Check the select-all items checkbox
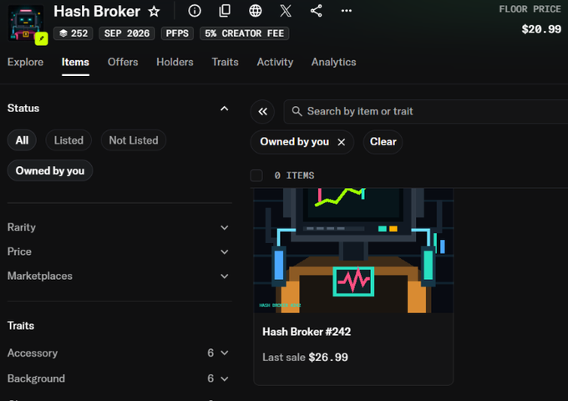568x401 pixels. [256, 175]
